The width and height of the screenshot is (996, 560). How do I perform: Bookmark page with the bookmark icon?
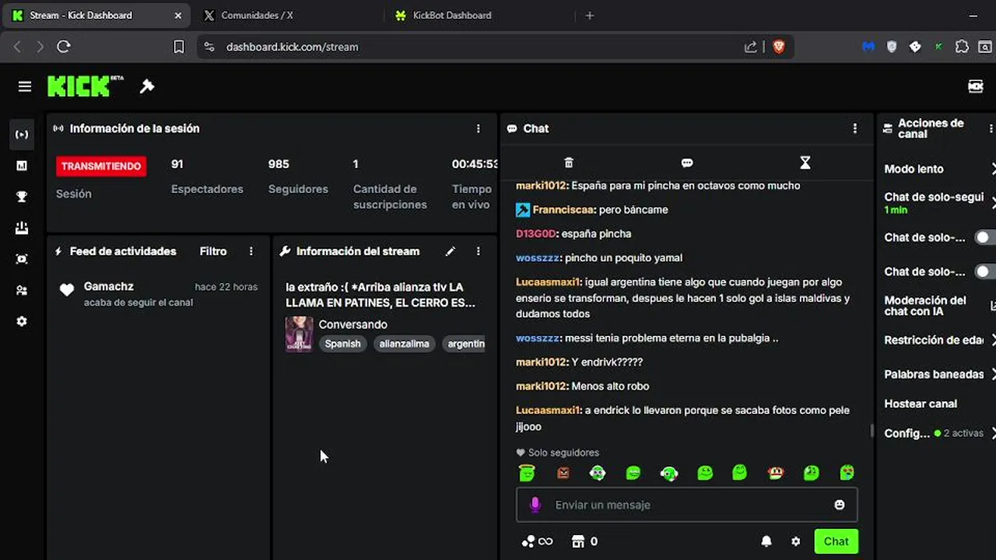178,47
